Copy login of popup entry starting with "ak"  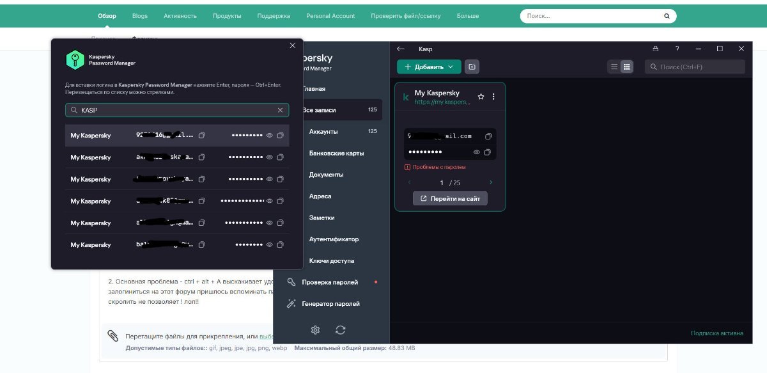(x=201, y=157)
